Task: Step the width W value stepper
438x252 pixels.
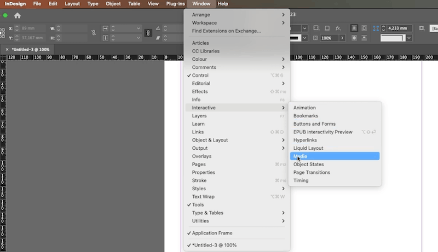Action: click(59, 28)
